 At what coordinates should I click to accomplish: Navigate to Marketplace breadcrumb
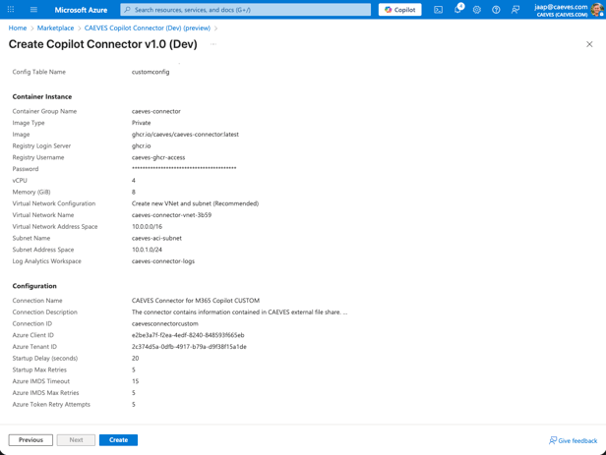(x=55, y=28)
